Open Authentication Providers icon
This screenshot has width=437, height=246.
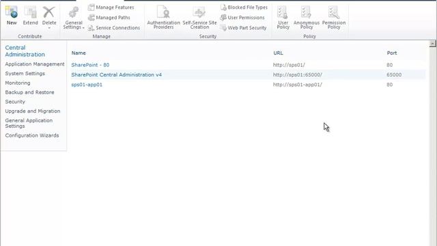click(x=163, y=12)
